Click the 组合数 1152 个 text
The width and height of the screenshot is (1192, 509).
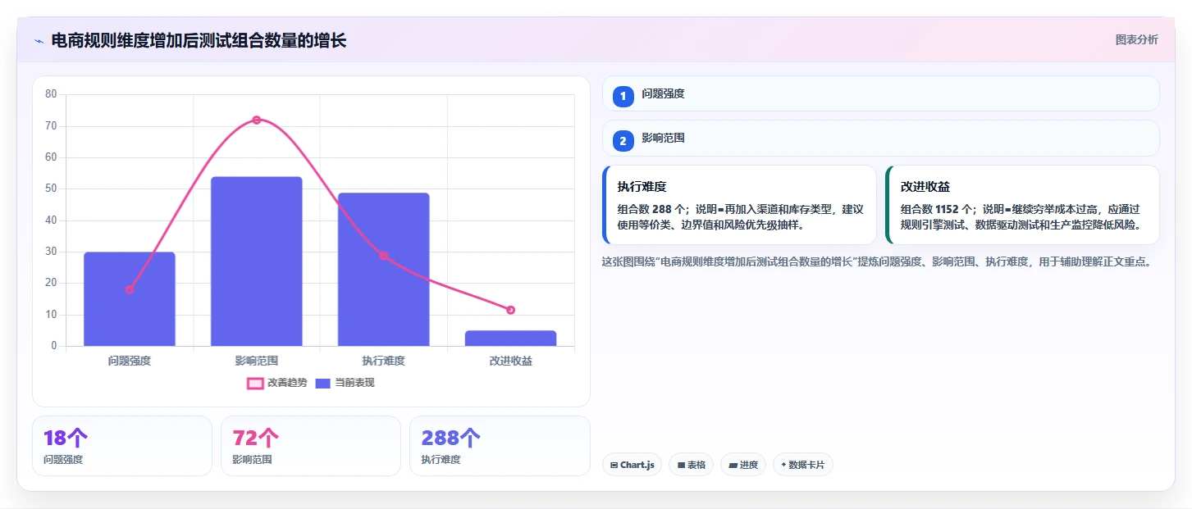(x=936, y=209)
